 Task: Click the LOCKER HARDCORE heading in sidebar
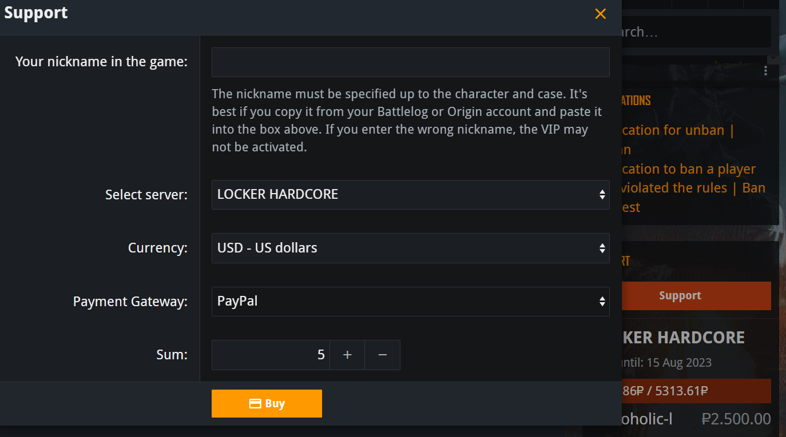[683, 338]
